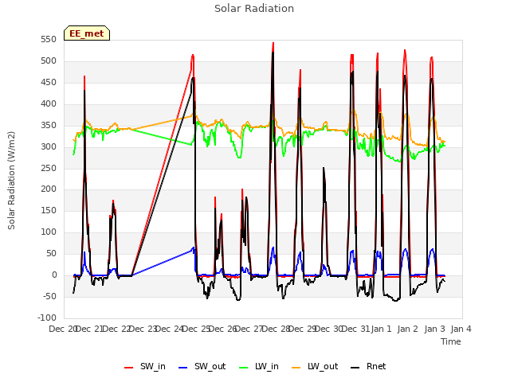Screen dimensions: 510x382
Task: Click the 450 y-axis tick label
Action: tap(49, 83)
